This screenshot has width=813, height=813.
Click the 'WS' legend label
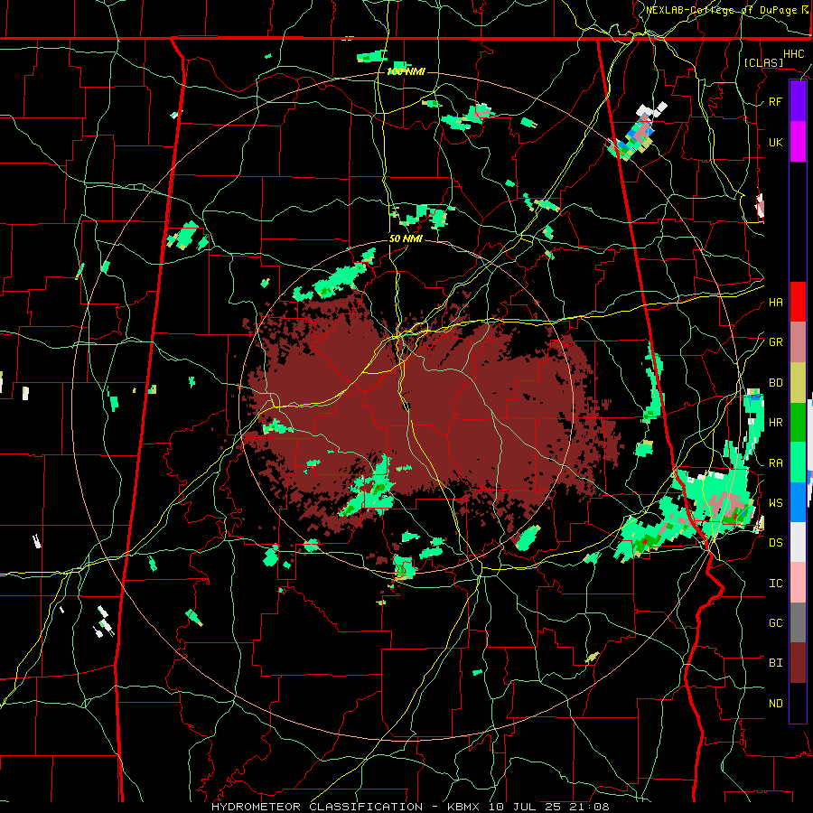coord(776,503)
